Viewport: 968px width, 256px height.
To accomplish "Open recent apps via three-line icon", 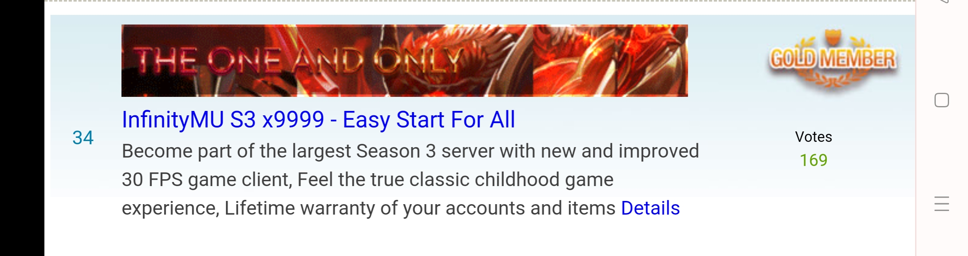I will click(941, 204).
